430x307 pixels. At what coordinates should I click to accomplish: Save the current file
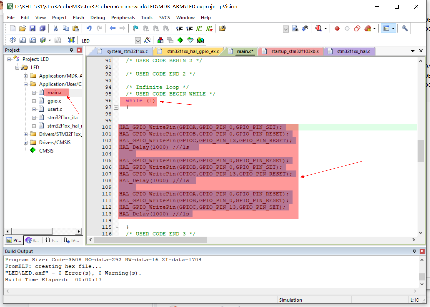[32, 28]
